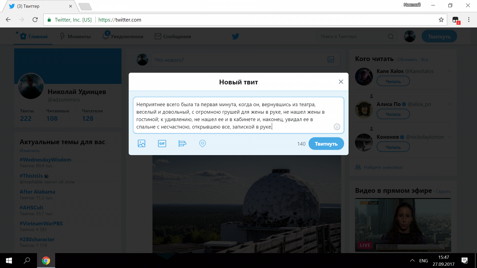
Task: Click the Search in Twitter field
Action: point(353,37)
